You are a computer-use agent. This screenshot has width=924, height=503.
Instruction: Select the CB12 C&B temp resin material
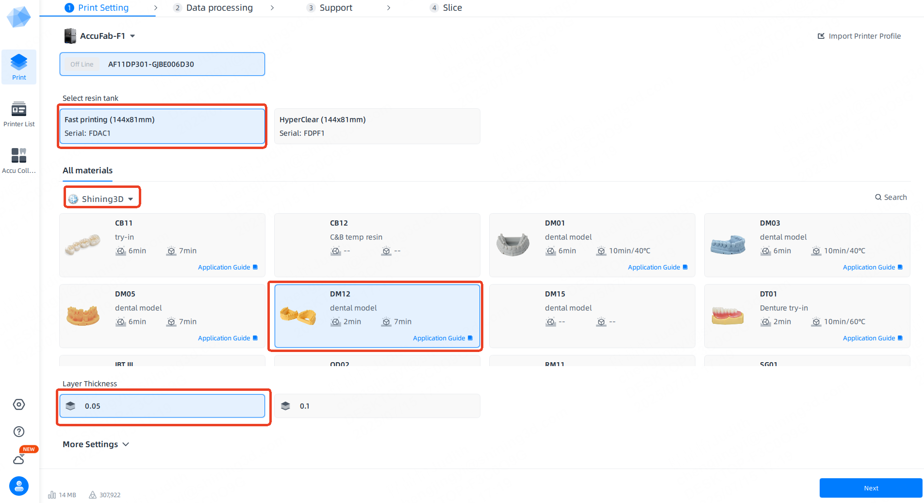(377, 245)
